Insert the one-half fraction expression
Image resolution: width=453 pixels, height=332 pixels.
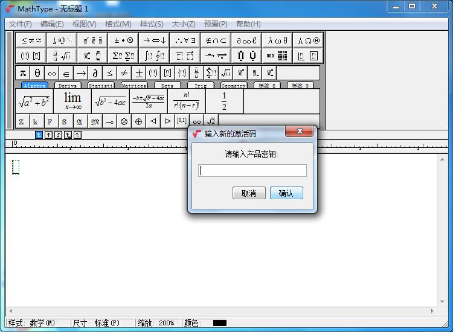pos(225,101)
